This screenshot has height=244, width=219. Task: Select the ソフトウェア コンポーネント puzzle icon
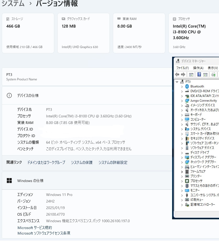tap(187, 143)
